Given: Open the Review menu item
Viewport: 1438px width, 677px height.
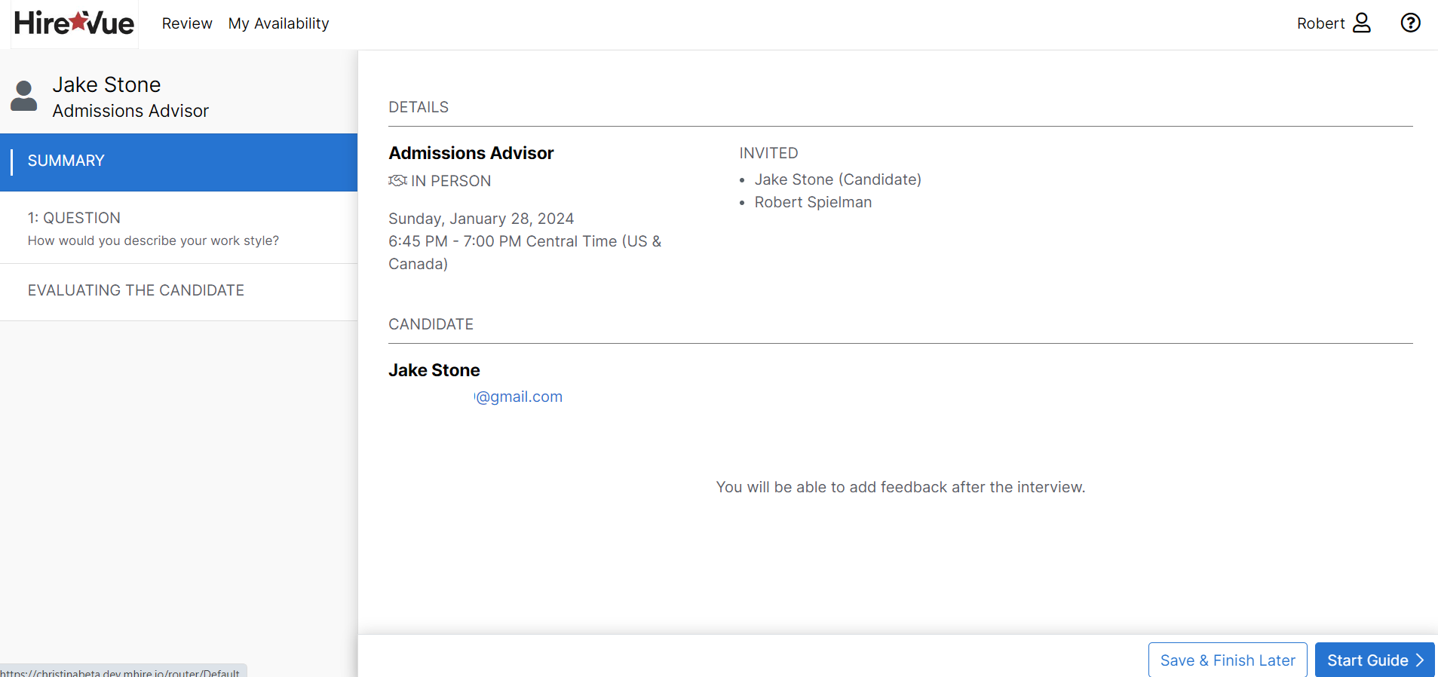Looking at the screenshot, I should pyautogui.click(x=187, y=23).
